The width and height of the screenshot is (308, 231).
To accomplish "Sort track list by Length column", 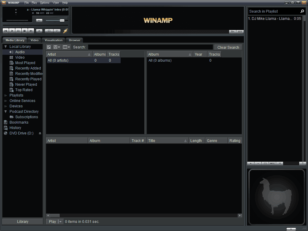I will pyautogui.click(x=197, y=141).
